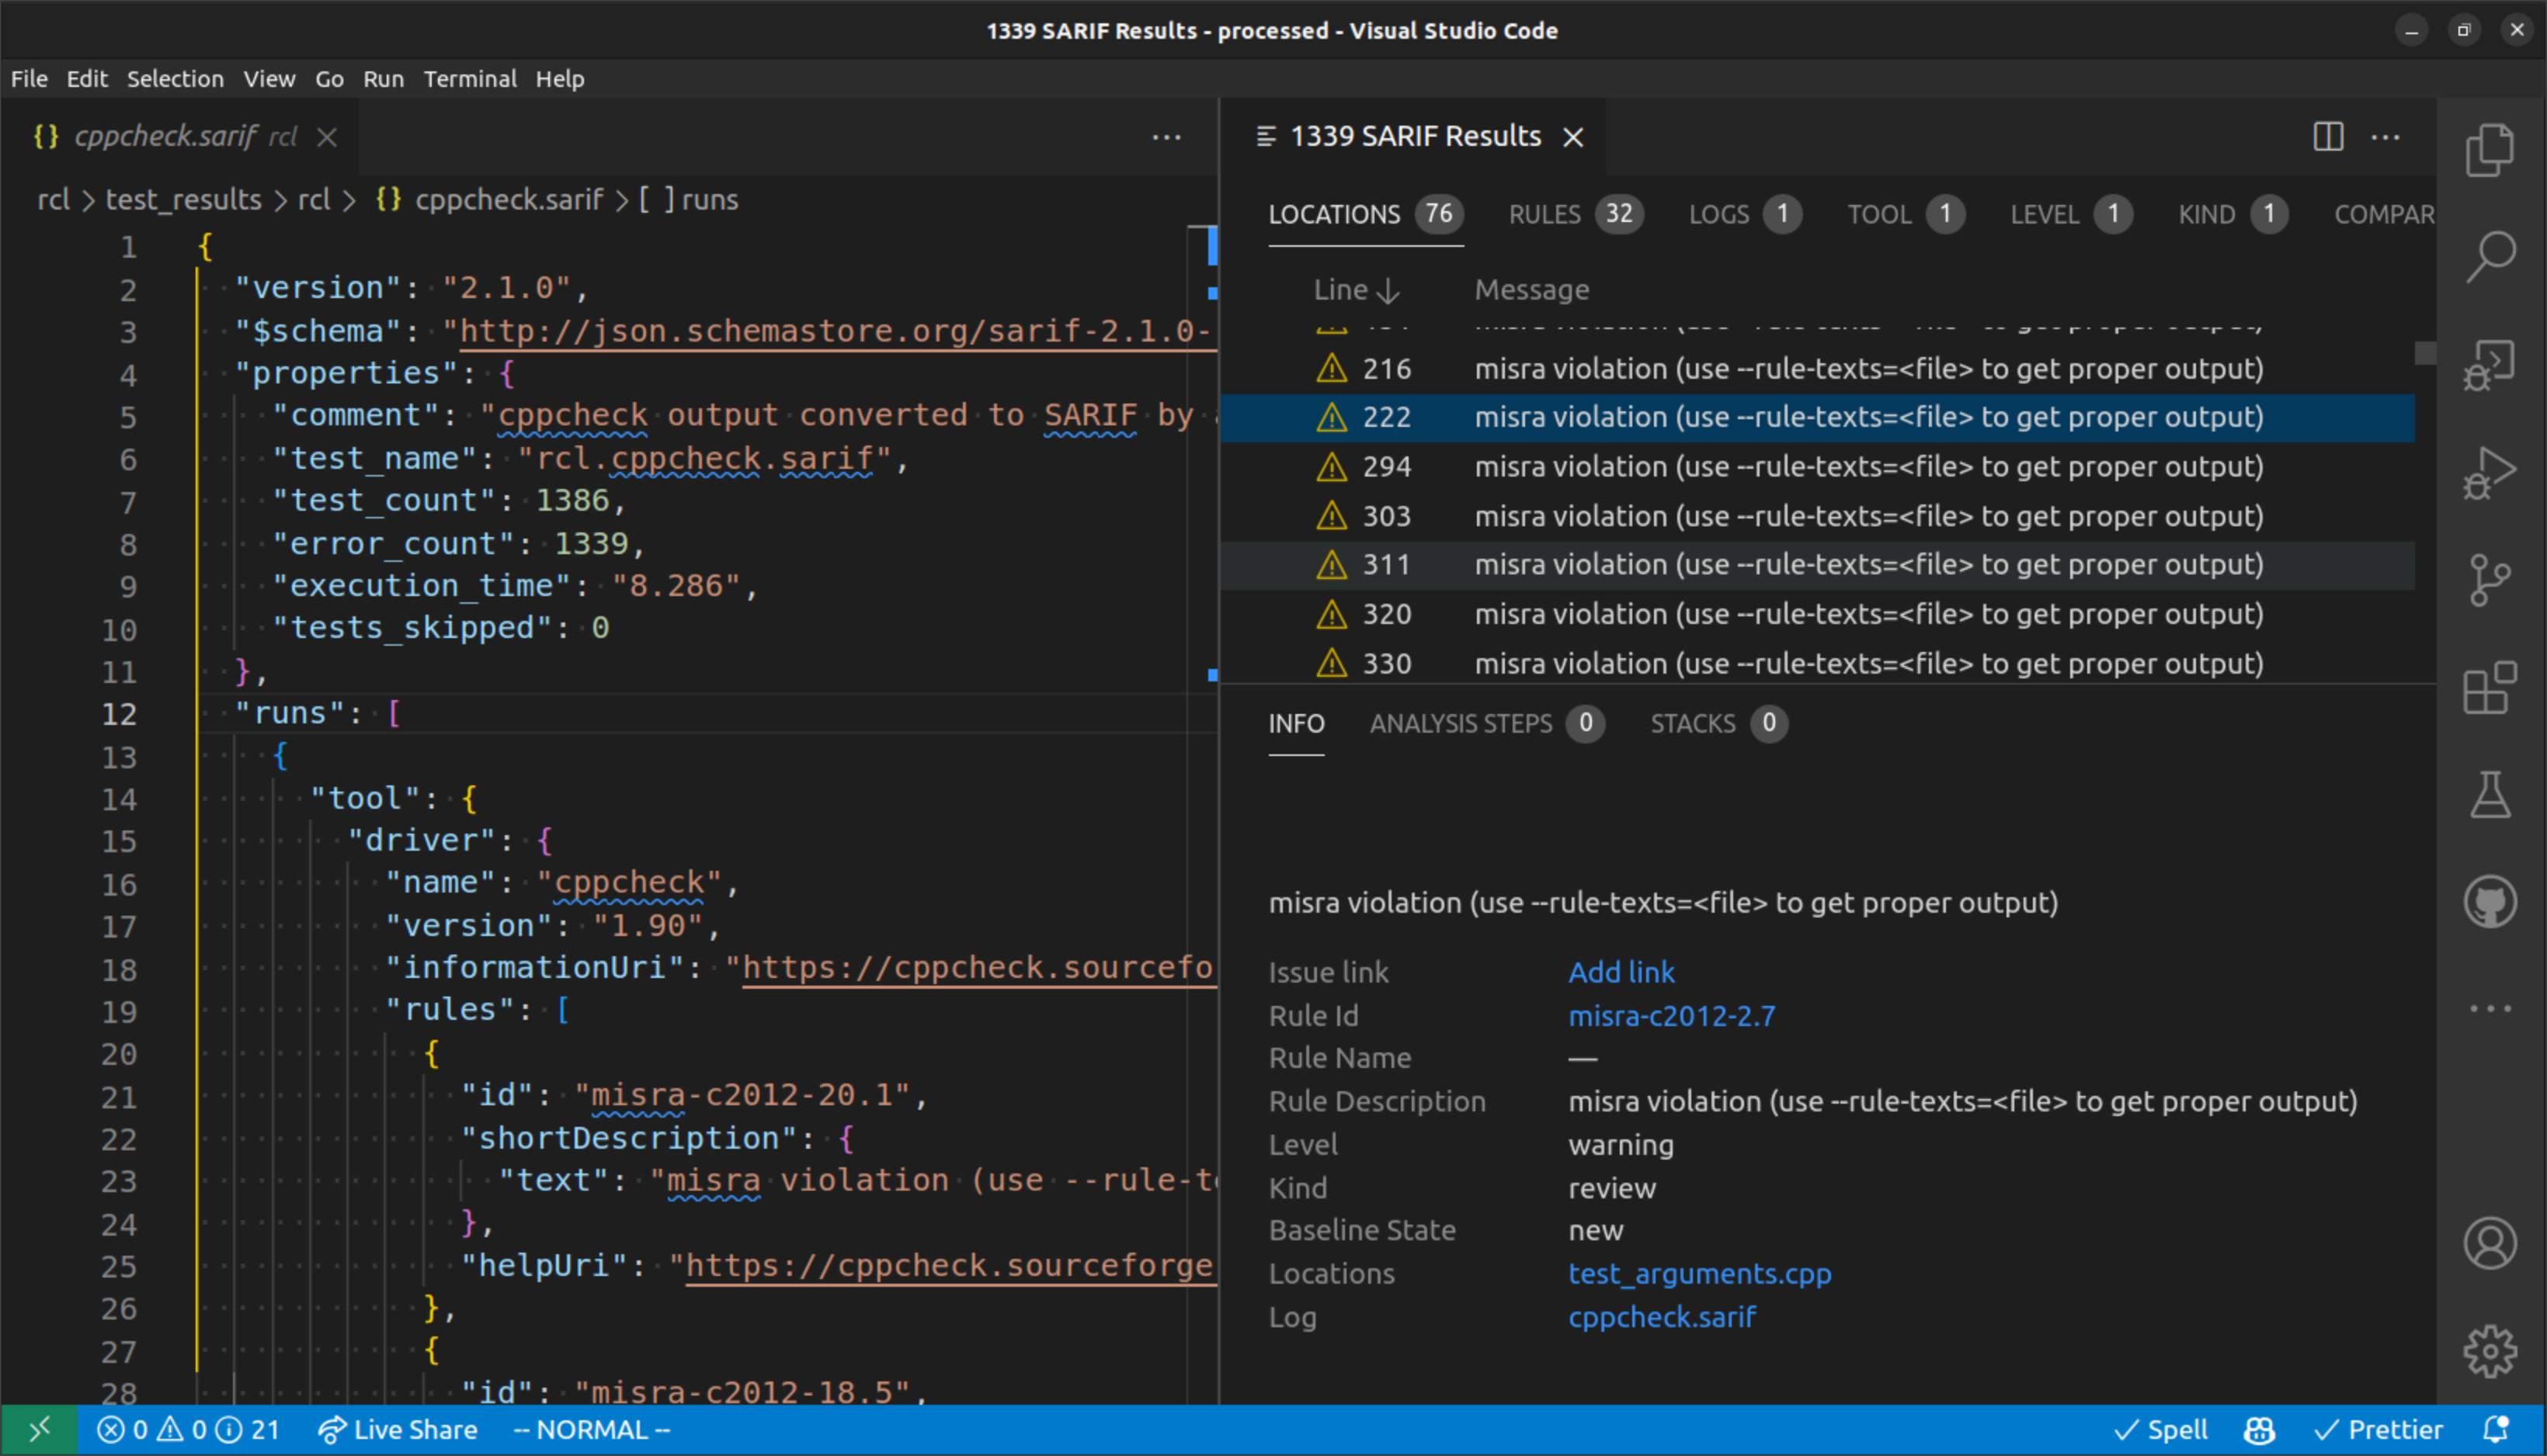Select the result row for line 216

point(1817,369)
